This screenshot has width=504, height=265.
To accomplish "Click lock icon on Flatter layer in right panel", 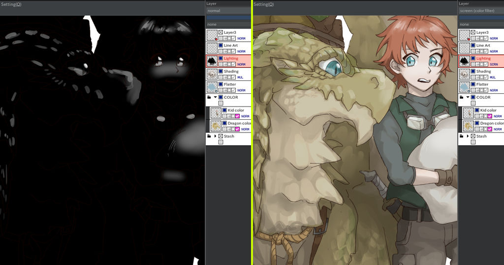I will tap(473, 90).
